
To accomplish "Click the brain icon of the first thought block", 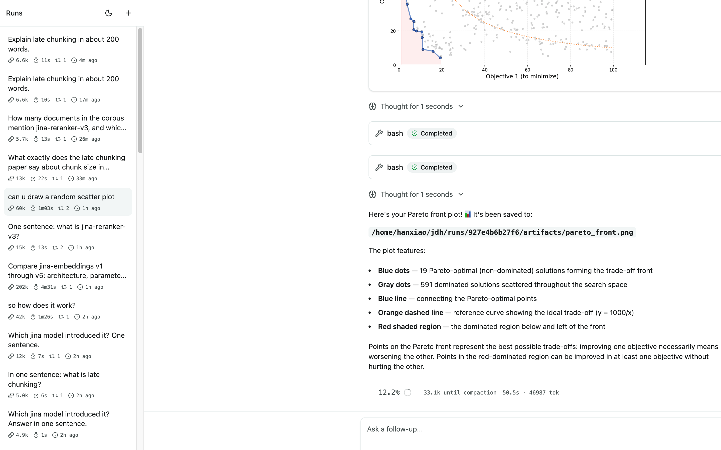I will click(373, 106).
